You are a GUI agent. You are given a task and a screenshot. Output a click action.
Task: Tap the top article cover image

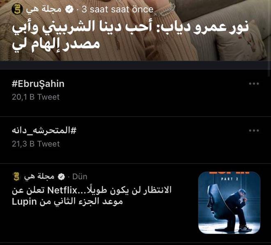(x=135, y=30)
